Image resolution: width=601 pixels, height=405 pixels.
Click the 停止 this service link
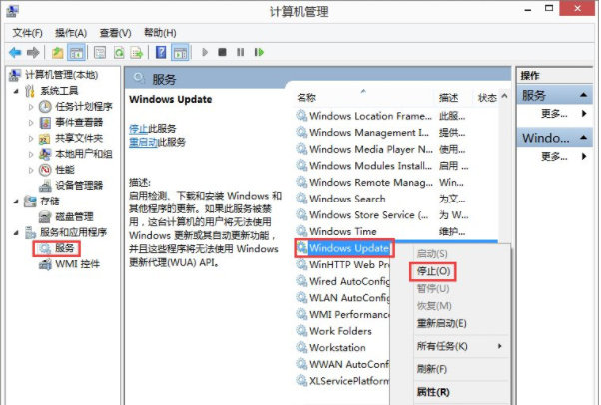(x=139, y=129)
